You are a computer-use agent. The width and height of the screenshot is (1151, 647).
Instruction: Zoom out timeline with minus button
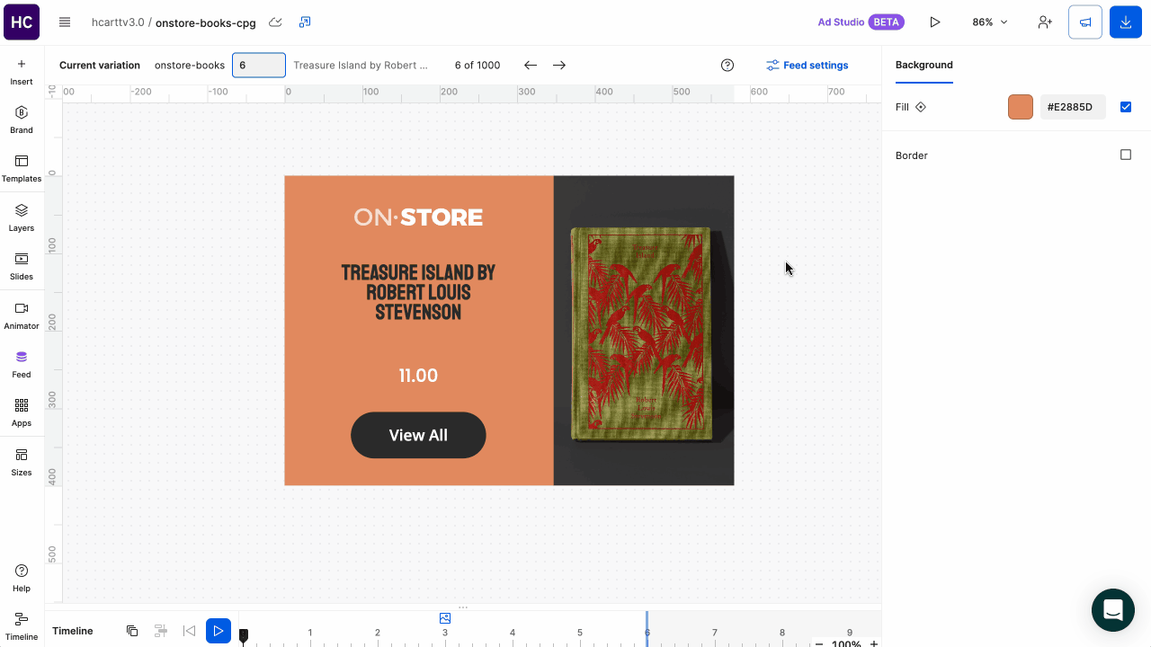coord(819,643)
